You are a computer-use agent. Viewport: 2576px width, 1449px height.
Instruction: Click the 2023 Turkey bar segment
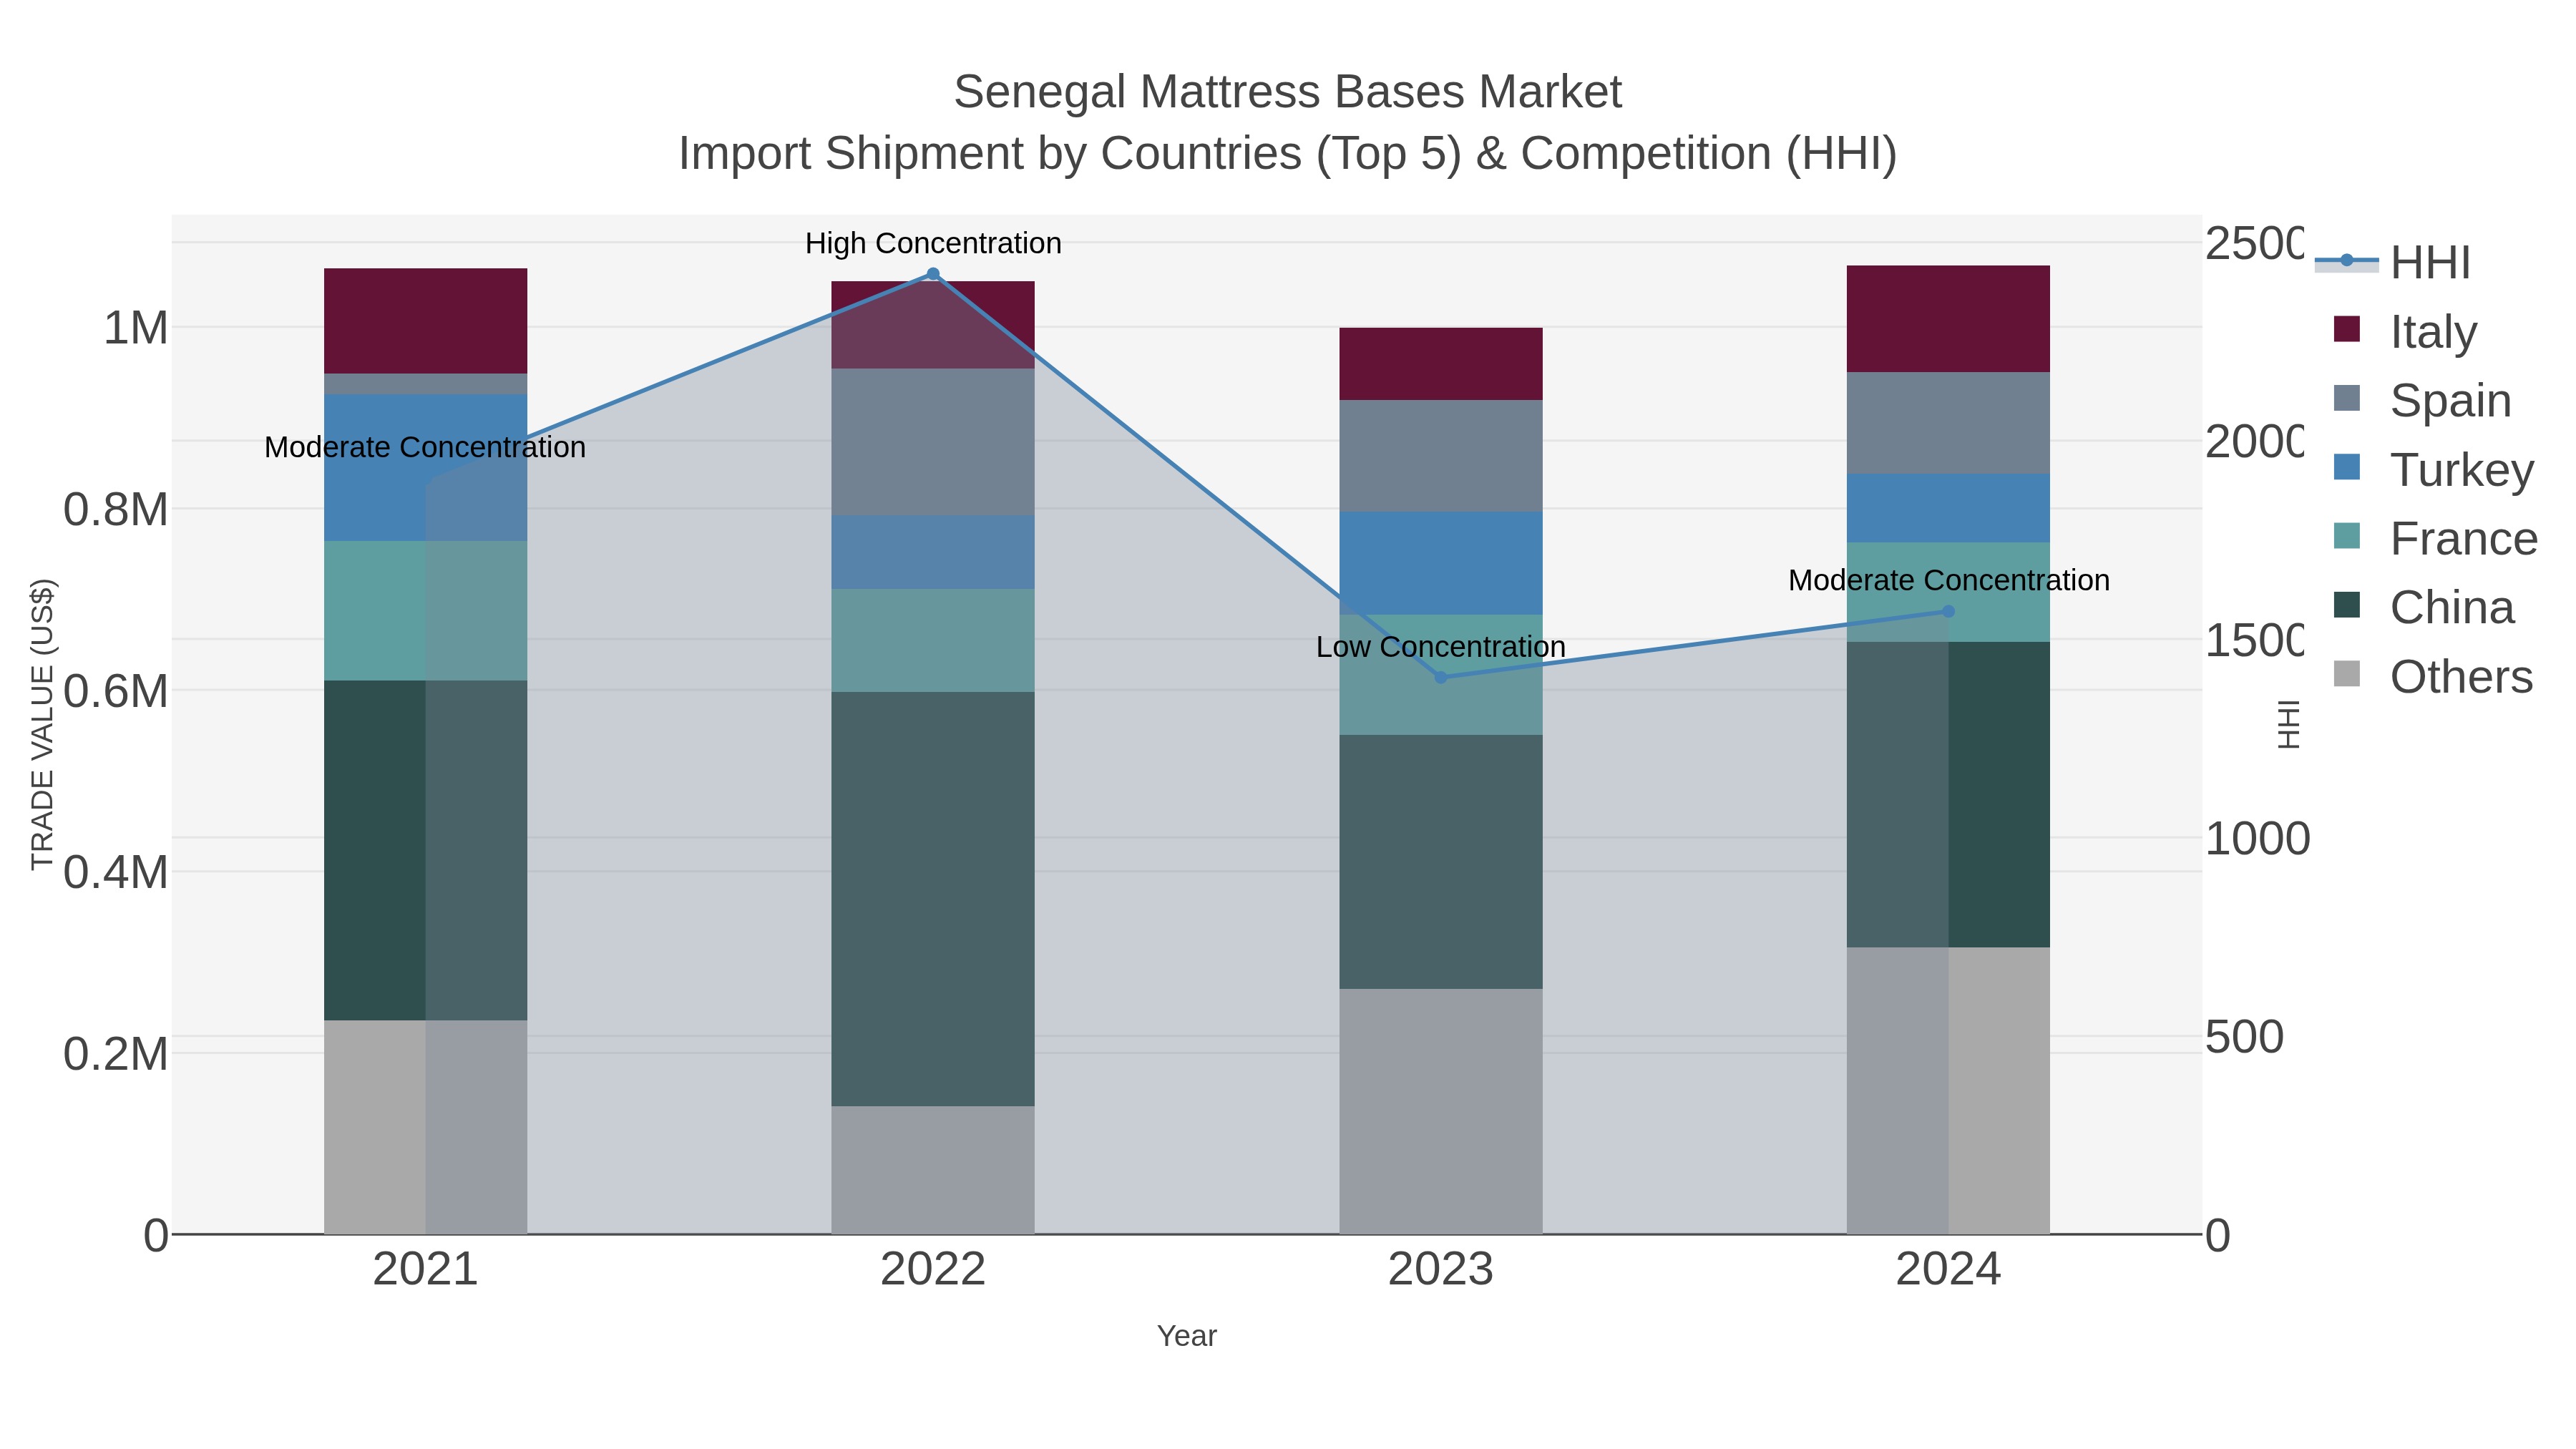coord(1441,563)
